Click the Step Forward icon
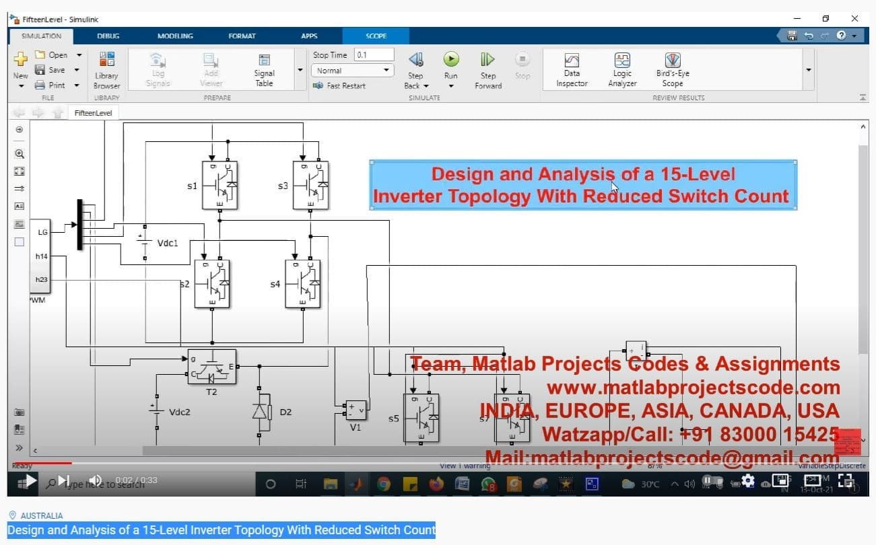The height and width of the screenshot is (545, 876). tap(488, 60)
